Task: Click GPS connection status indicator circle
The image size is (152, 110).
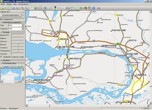Action: point(23,15)
